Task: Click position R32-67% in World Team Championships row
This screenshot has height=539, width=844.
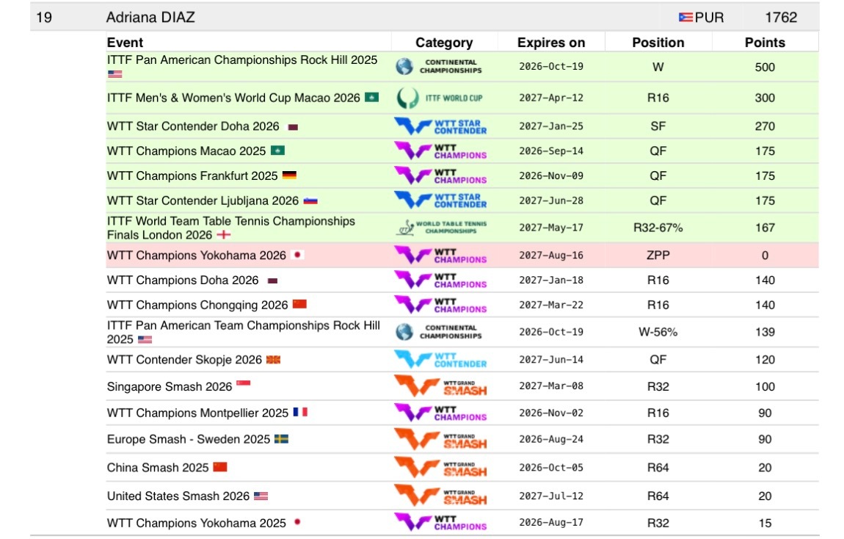Action: 658,228
